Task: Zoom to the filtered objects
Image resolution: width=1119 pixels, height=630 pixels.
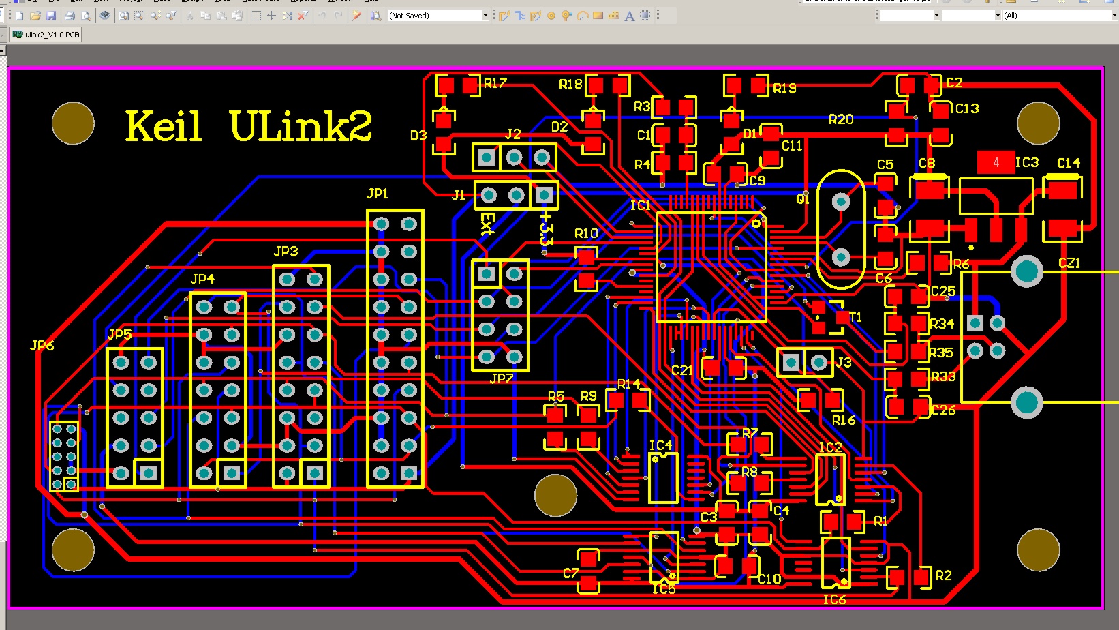Action: (172, 16)
